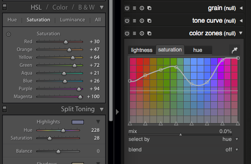
Task: Expand Highlights color picker disclosure triangle
Action: [x=98, y=122]
